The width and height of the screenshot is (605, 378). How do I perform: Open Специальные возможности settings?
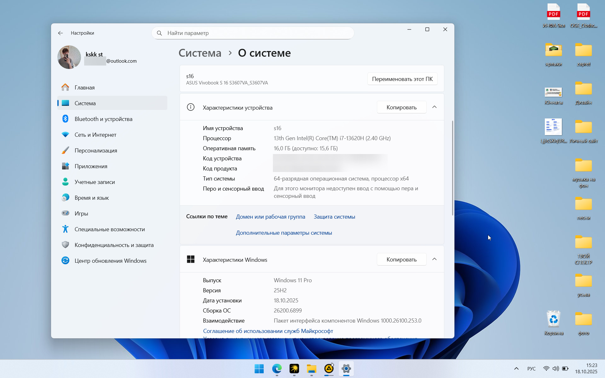[109, 229]
